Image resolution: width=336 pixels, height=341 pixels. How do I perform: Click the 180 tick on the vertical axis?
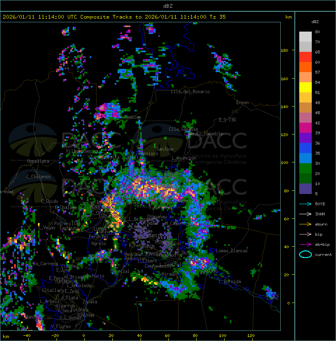(284, 50)
